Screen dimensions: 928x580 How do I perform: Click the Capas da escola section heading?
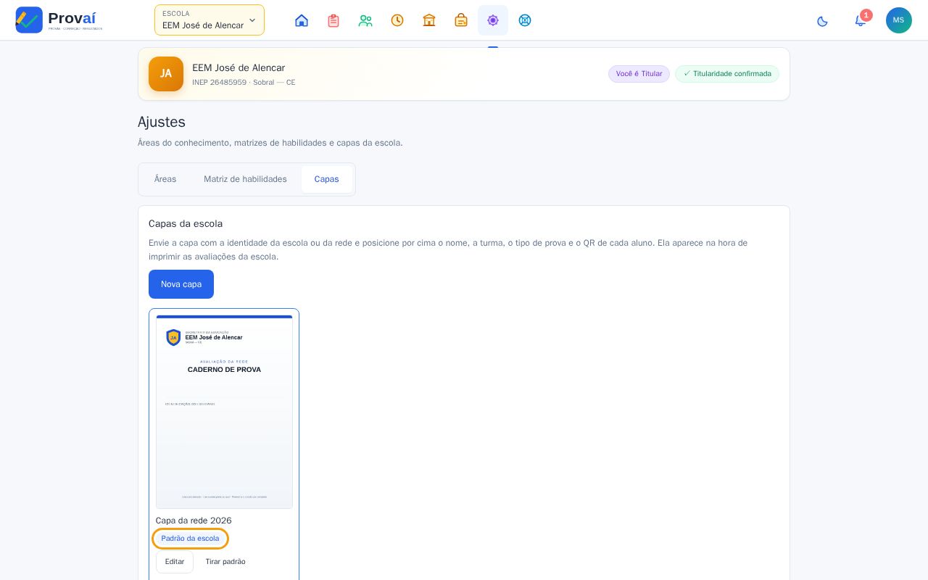click(x=186, y=223)
